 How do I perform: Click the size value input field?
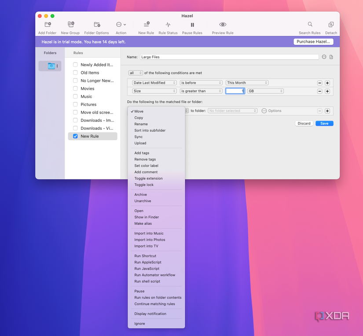(x=235, y=91)
